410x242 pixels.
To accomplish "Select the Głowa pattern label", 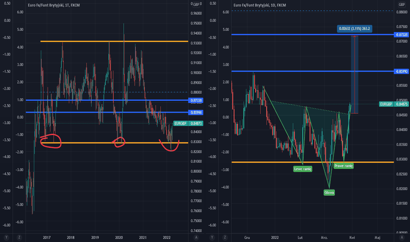I will click(329, 193).
